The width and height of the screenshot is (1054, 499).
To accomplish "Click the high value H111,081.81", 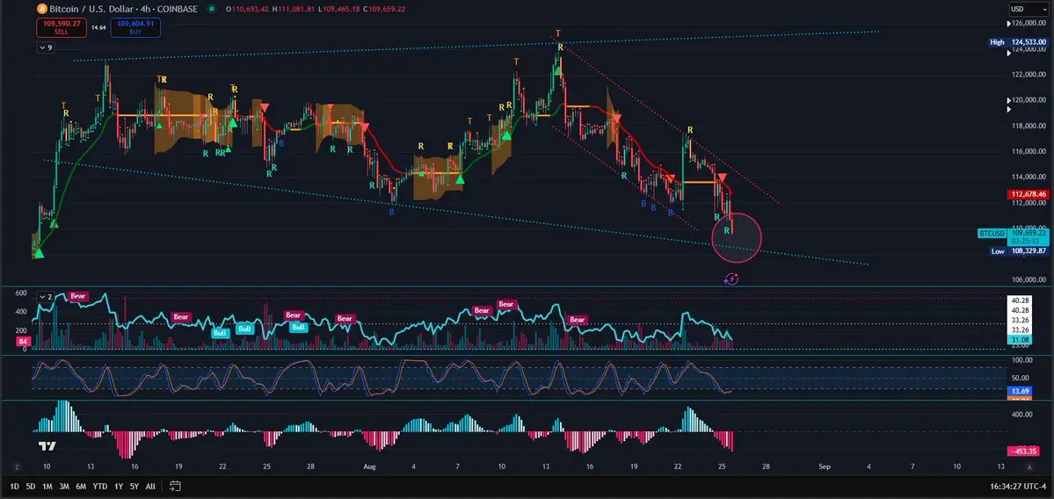I will tap(294, 9).
